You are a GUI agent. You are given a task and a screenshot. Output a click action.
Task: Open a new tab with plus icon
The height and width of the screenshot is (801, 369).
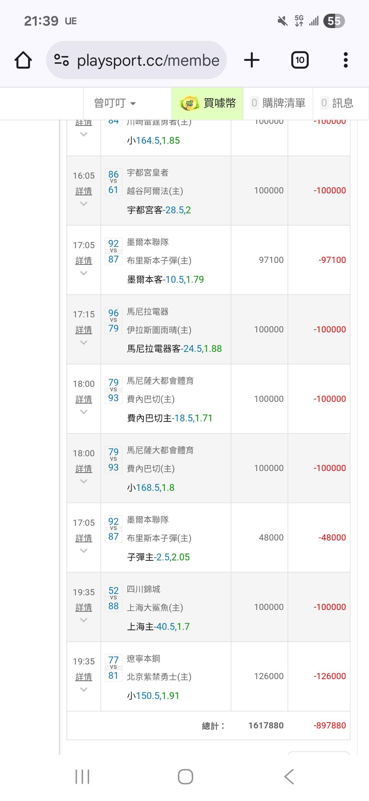pos(252,60)
